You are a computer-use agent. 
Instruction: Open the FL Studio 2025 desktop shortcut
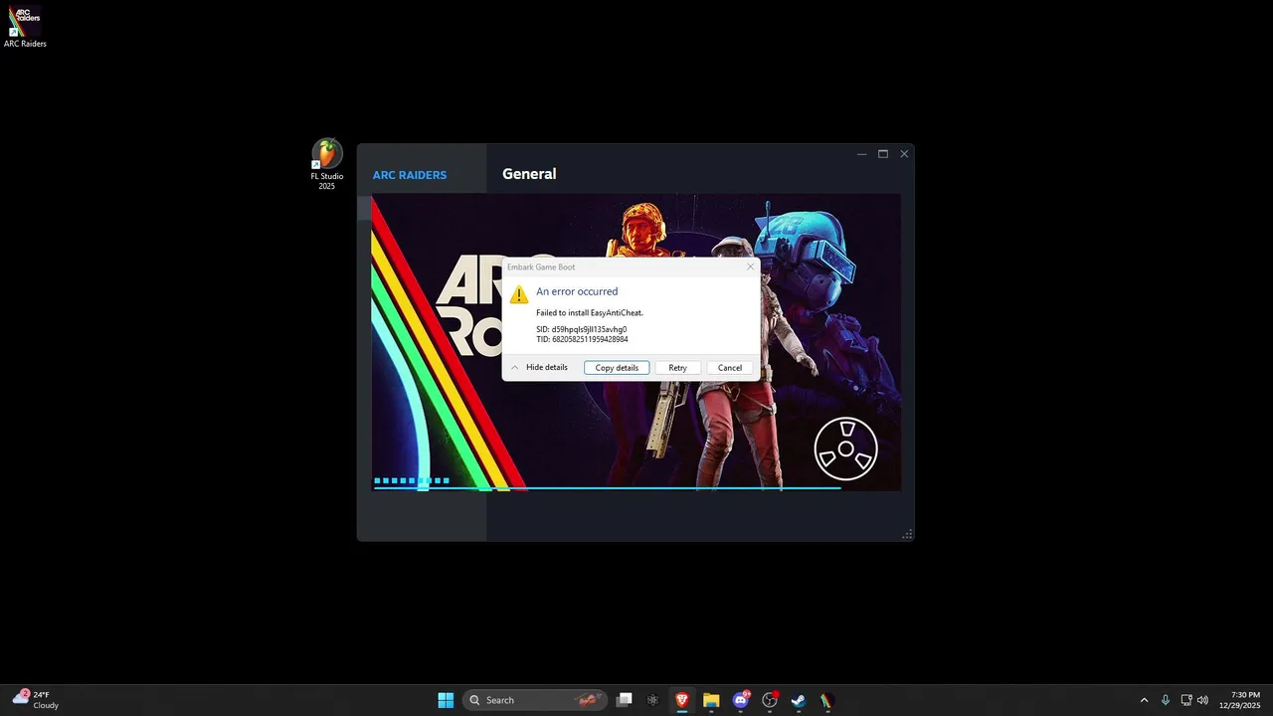click(x=327, y=165)
